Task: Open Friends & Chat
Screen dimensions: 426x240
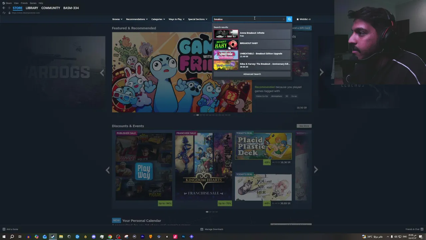Action: click(414, 229)
